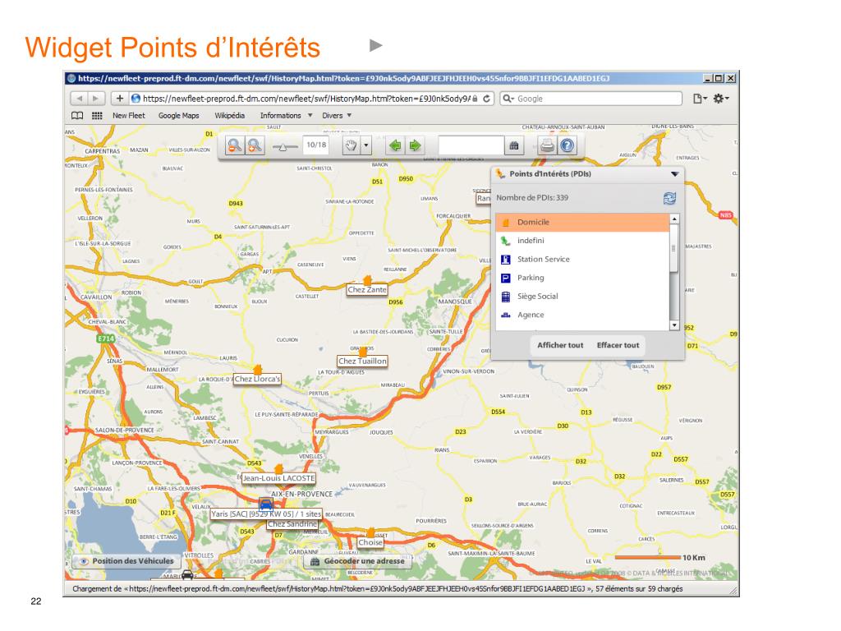Select the Domicile category row
Image resolution: width=841 pixels, height=631 pixels.
(582, 222)
